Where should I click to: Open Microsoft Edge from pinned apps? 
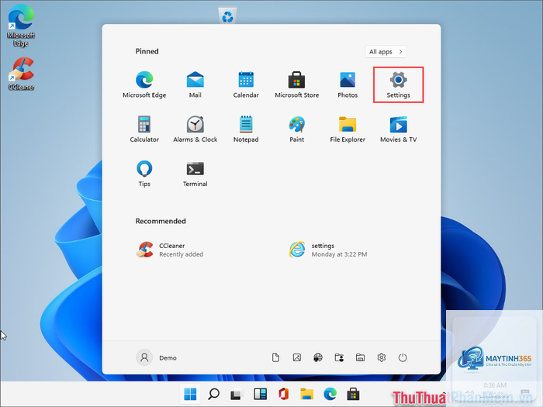coord(144,85)
